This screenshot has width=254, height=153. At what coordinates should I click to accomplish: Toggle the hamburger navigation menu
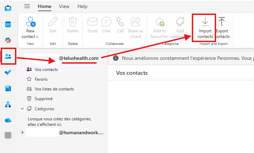coord(27,6)
